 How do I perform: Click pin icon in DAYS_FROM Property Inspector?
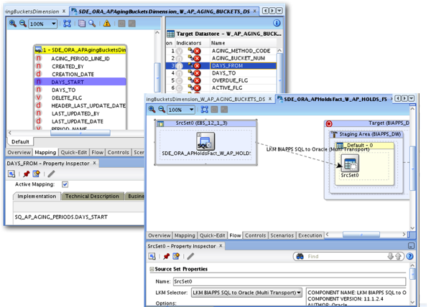(x=27, y=174)
